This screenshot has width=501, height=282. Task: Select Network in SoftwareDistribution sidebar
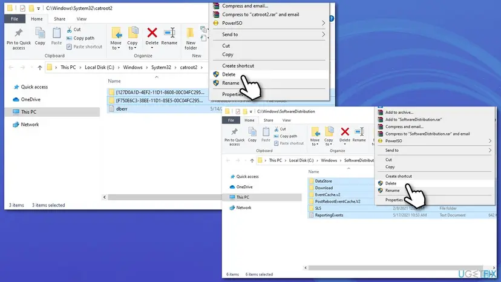pos(241,208)
